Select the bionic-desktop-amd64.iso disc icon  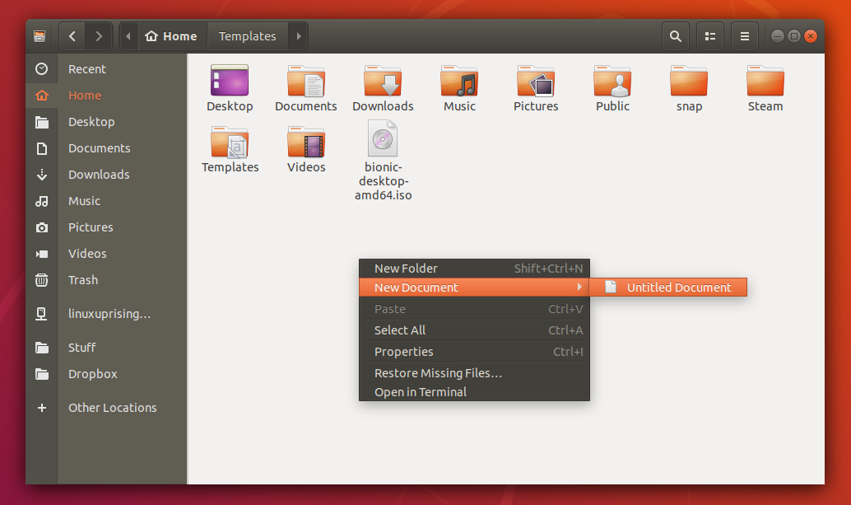tap(383, 138)
